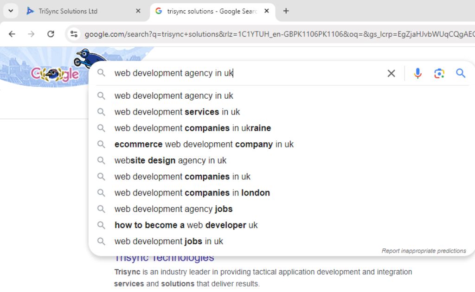Open a new browser tab
Viewport: 475px width, 292px height.
click(x=286, y=11)
